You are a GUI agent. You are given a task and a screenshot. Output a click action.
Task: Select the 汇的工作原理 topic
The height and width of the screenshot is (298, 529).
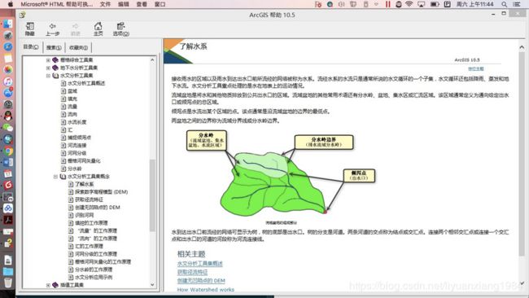[x=89, y=247]
